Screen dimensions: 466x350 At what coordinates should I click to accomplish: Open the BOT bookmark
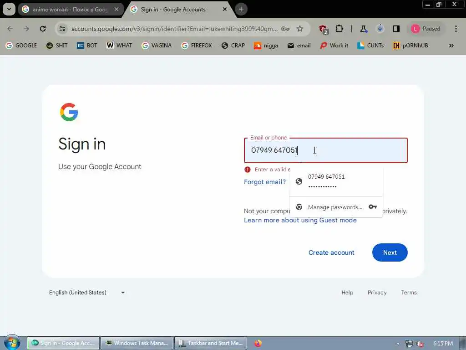(87, 45)
